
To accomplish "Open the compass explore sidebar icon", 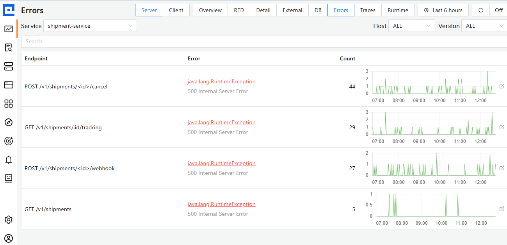I will tap(9, 122).
